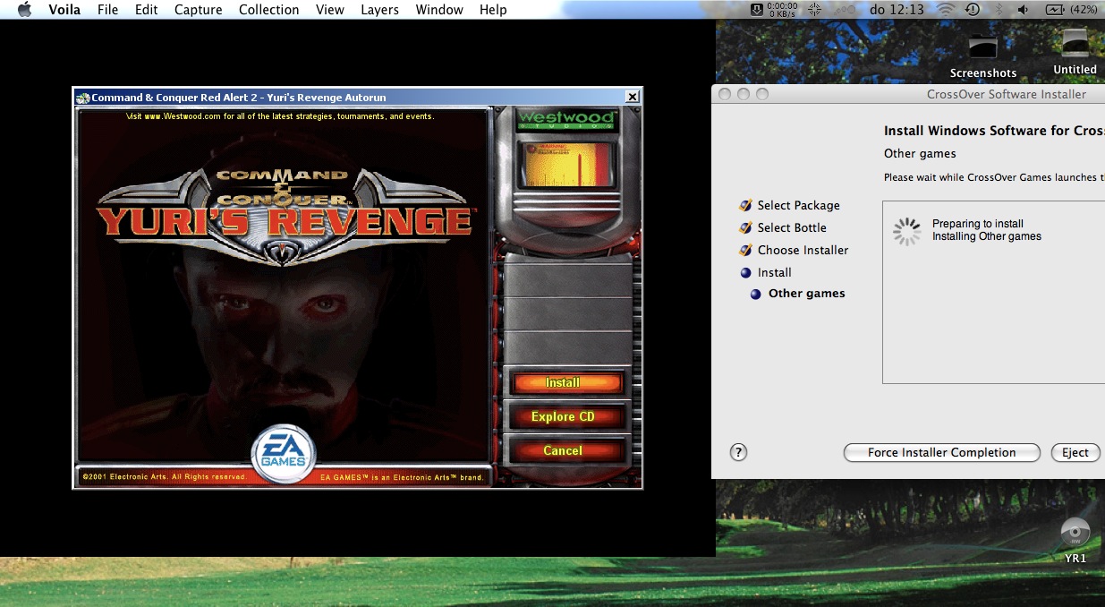Screen dimensions: 1105x607
Task: Select the Select Bottle step
Action: click(x=792, y=228)
